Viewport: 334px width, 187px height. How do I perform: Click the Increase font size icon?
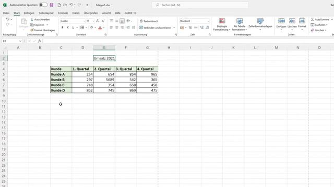click(x=98, y=21)
